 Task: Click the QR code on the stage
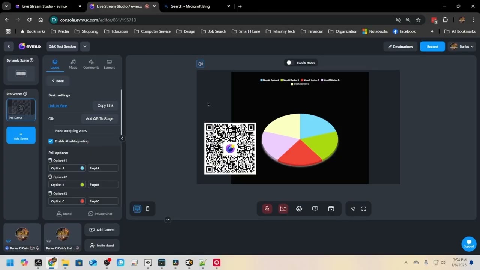click(x=230, y=148)
